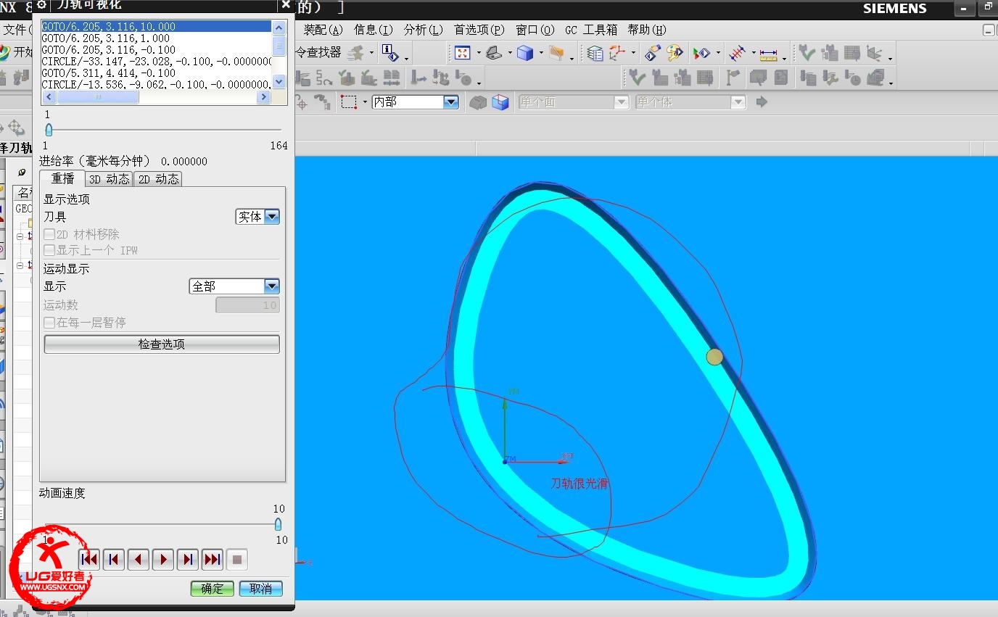The image size is (998, 617).
Task: Click the 动画速度 slider handle
Action: pyautogui.click(x=278, y=524)
